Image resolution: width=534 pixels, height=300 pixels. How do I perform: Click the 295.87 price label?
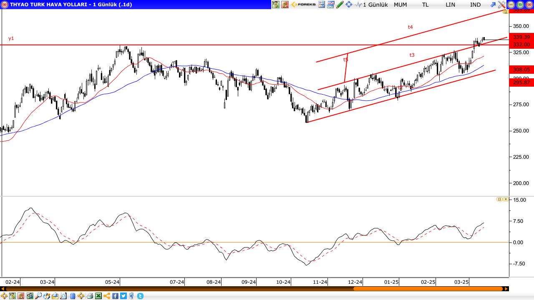click(521, 82)
